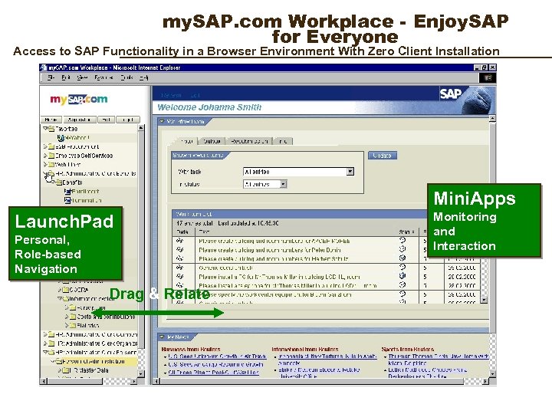The width and height of the screenshot is (552, 414).
Task: Click the Employee Self Services folder icon
Action: [x=51, y=155]
